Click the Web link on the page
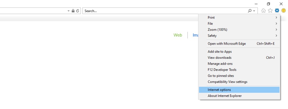 (178, 35)
